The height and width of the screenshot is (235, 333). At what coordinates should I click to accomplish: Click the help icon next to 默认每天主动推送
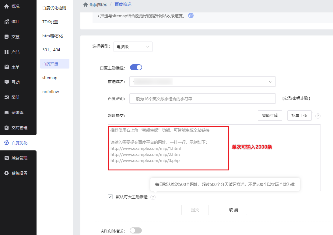153,197
